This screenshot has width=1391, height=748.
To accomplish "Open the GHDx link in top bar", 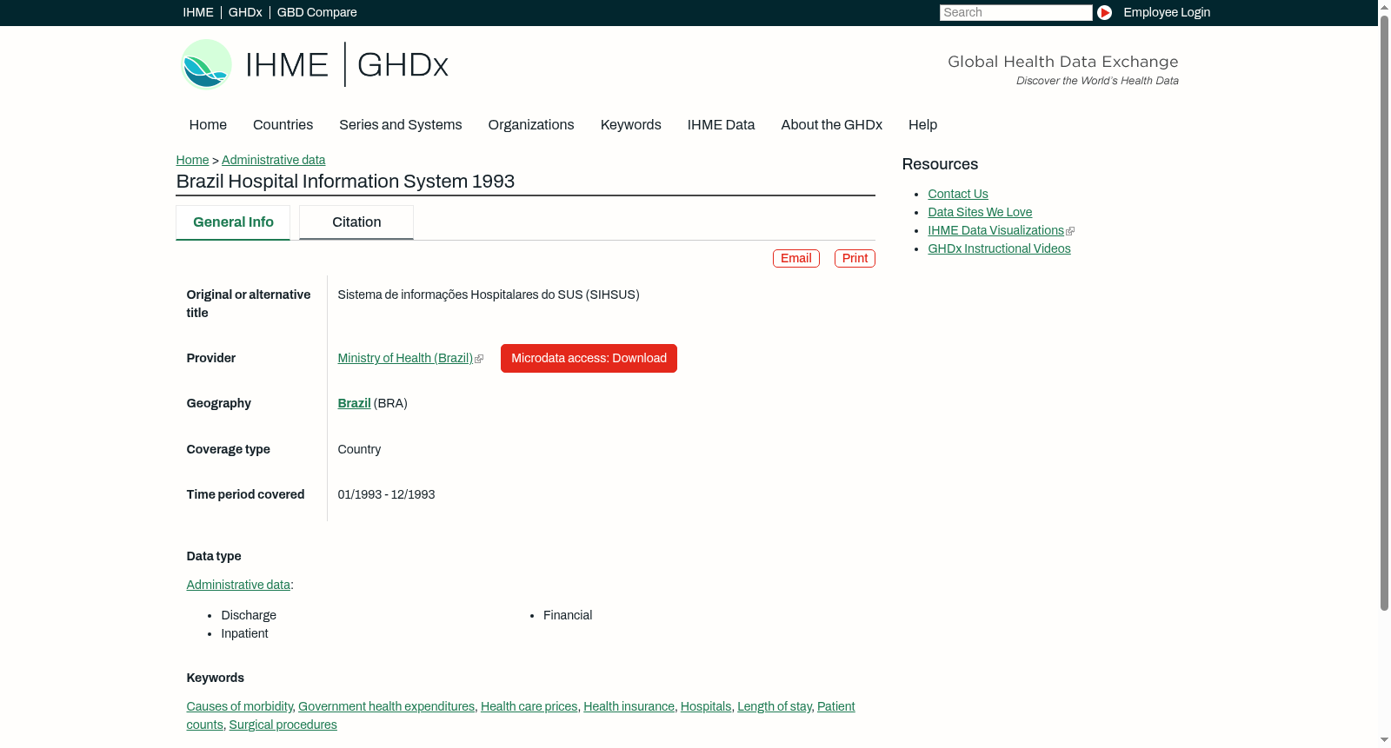I will click(x=245, y=12).
